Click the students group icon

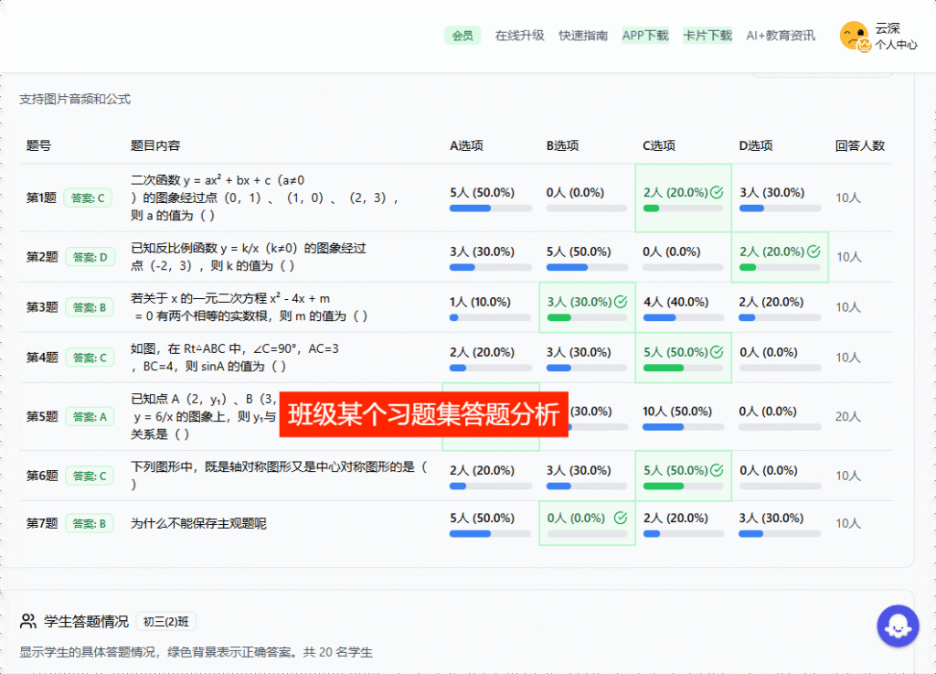click(28, 622)
